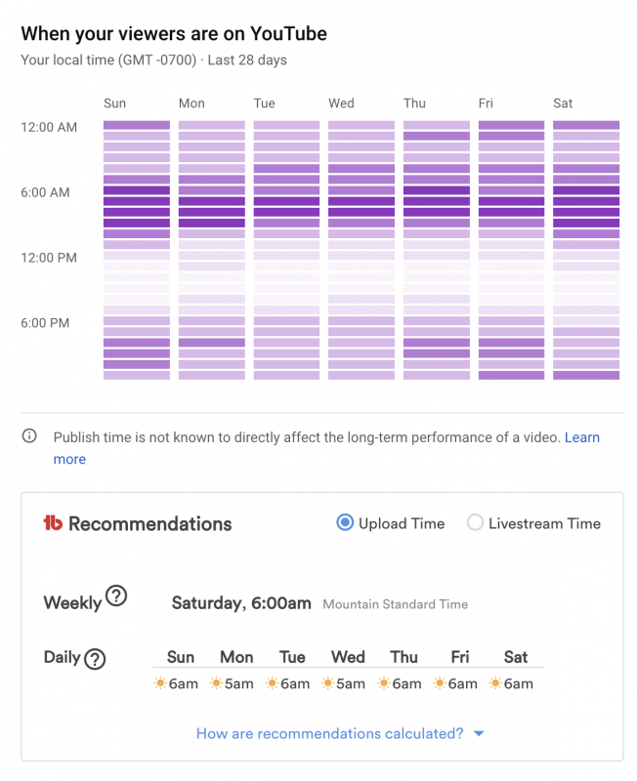637x781 pixels.
Task: Click the Fri daily recommendation header
Action: click(x=459, y=657)
